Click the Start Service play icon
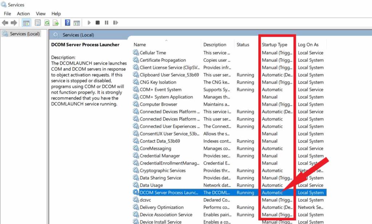The width and height of the screenshot is (372, 224). [x=89, y=23]
